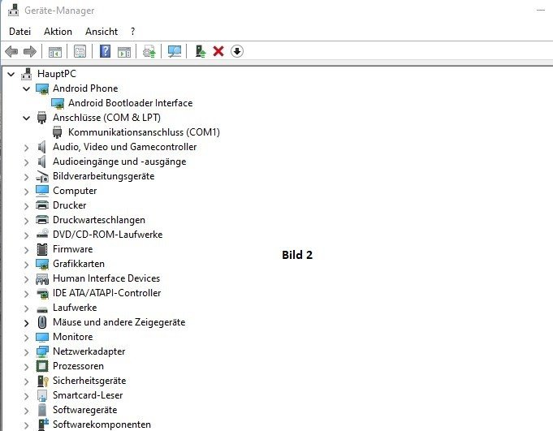Image resolution: width=553 pixels, height=431 pixels.
Task: Click the red X Uninstall device icon
Action: (x=218, y=51)
